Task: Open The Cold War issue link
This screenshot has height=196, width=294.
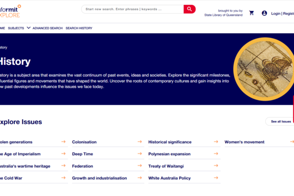Action: (11, 178)
